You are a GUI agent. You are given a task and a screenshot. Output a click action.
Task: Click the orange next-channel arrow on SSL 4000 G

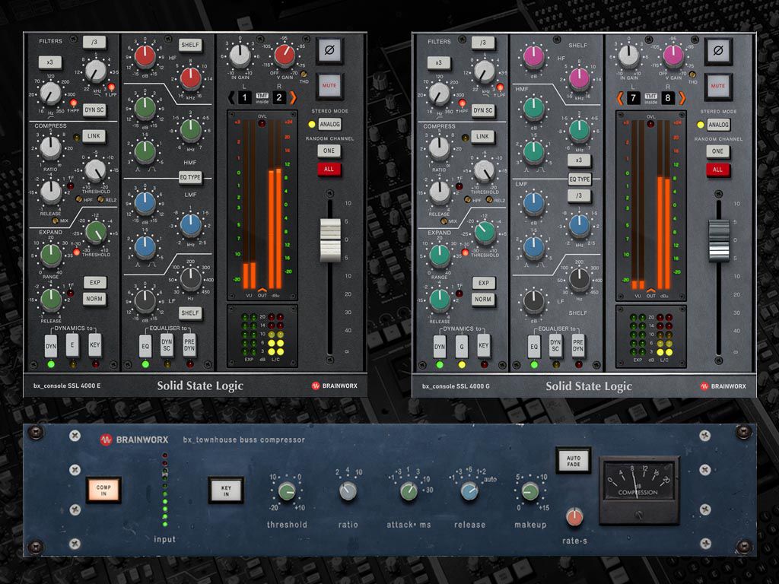(682, 97)
